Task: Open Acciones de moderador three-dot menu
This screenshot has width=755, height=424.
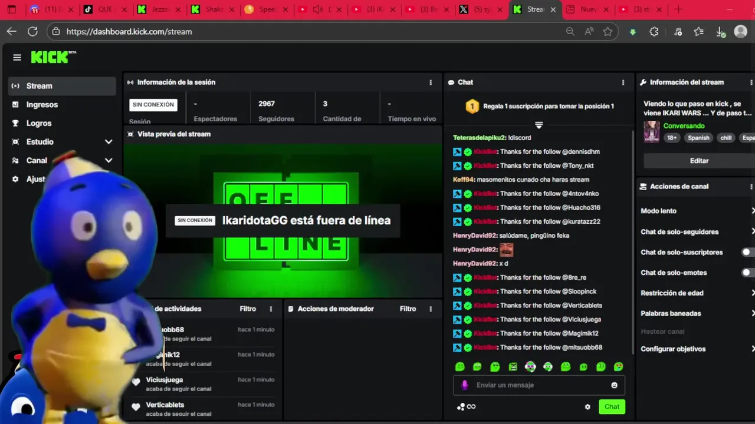Action: pos(431,309)
